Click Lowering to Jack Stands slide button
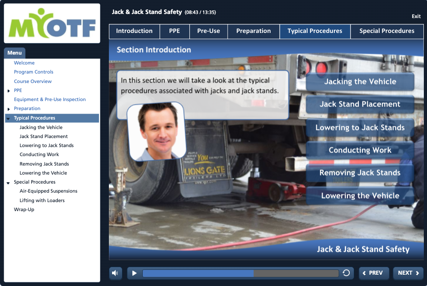The image size is (427, 286). pyautogui.click(x=360, y=128)
